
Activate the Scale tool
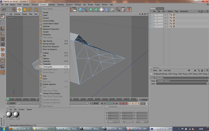pyautogui.click(x=25, y=10)
